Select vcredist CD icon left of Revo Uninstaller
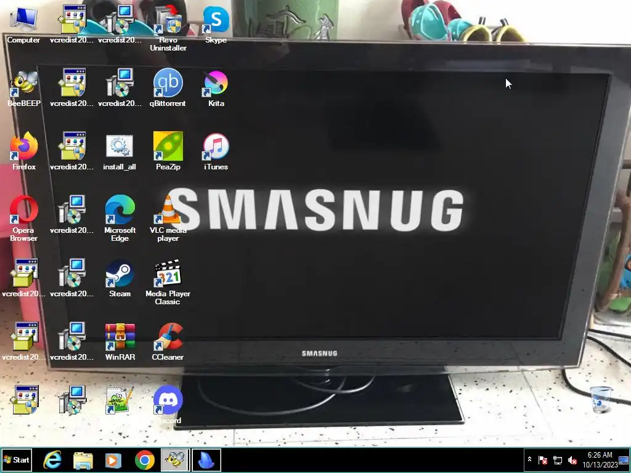631x473 pixels. (x=120, y=25)
